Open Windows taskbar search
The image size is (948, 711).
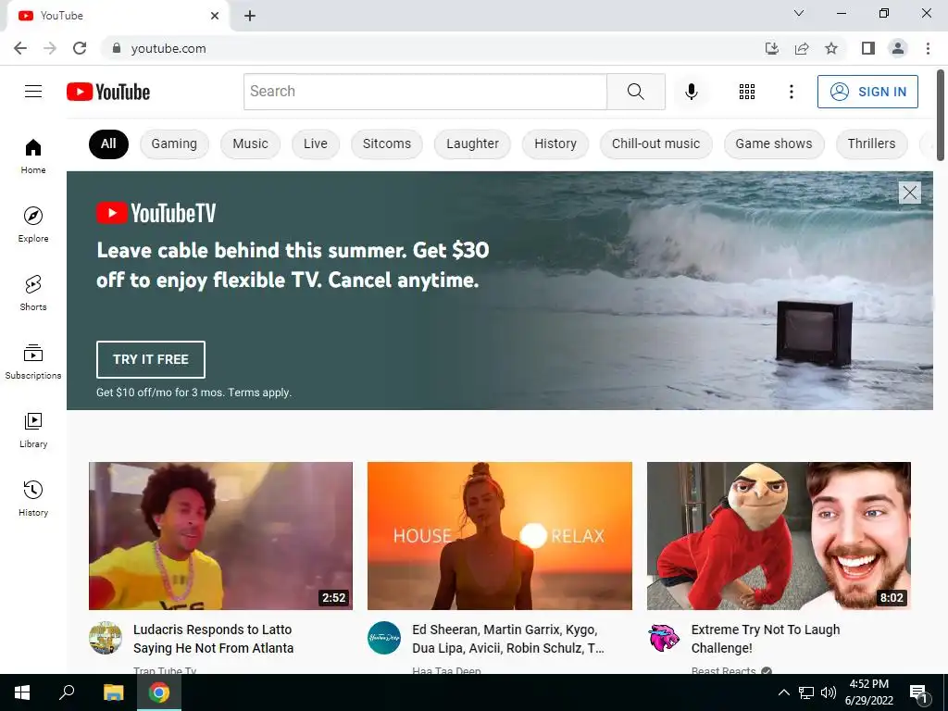pos(67,692)
